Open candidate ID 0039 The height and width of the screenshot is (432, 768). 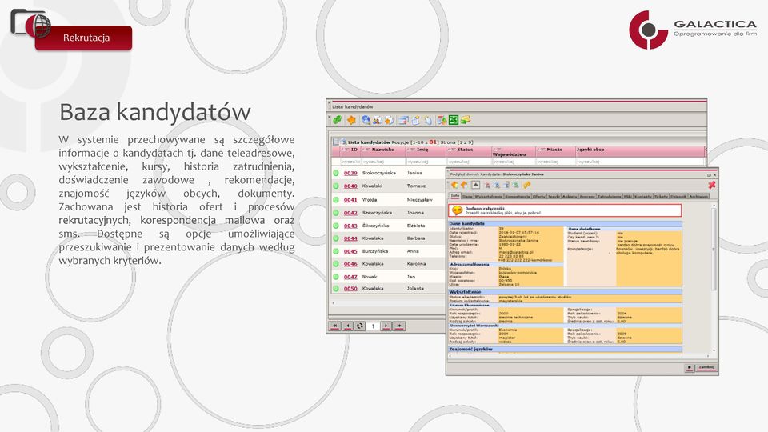(350, 174)
